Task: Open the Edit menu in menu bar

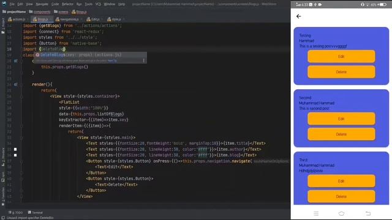Action: click(20, 4)
